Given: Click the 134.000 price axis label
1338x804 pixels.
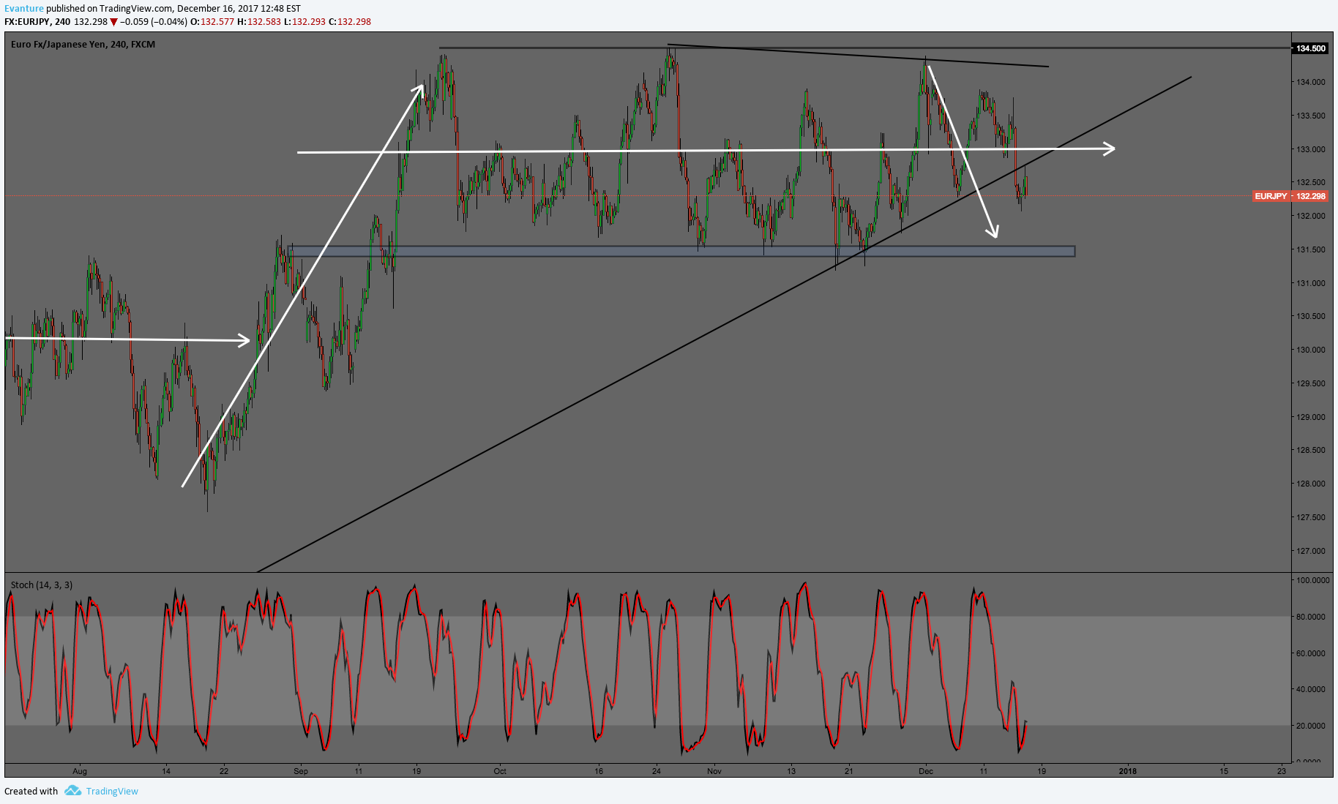Looking at the screenshot, I should click(x=1311, y=82).
